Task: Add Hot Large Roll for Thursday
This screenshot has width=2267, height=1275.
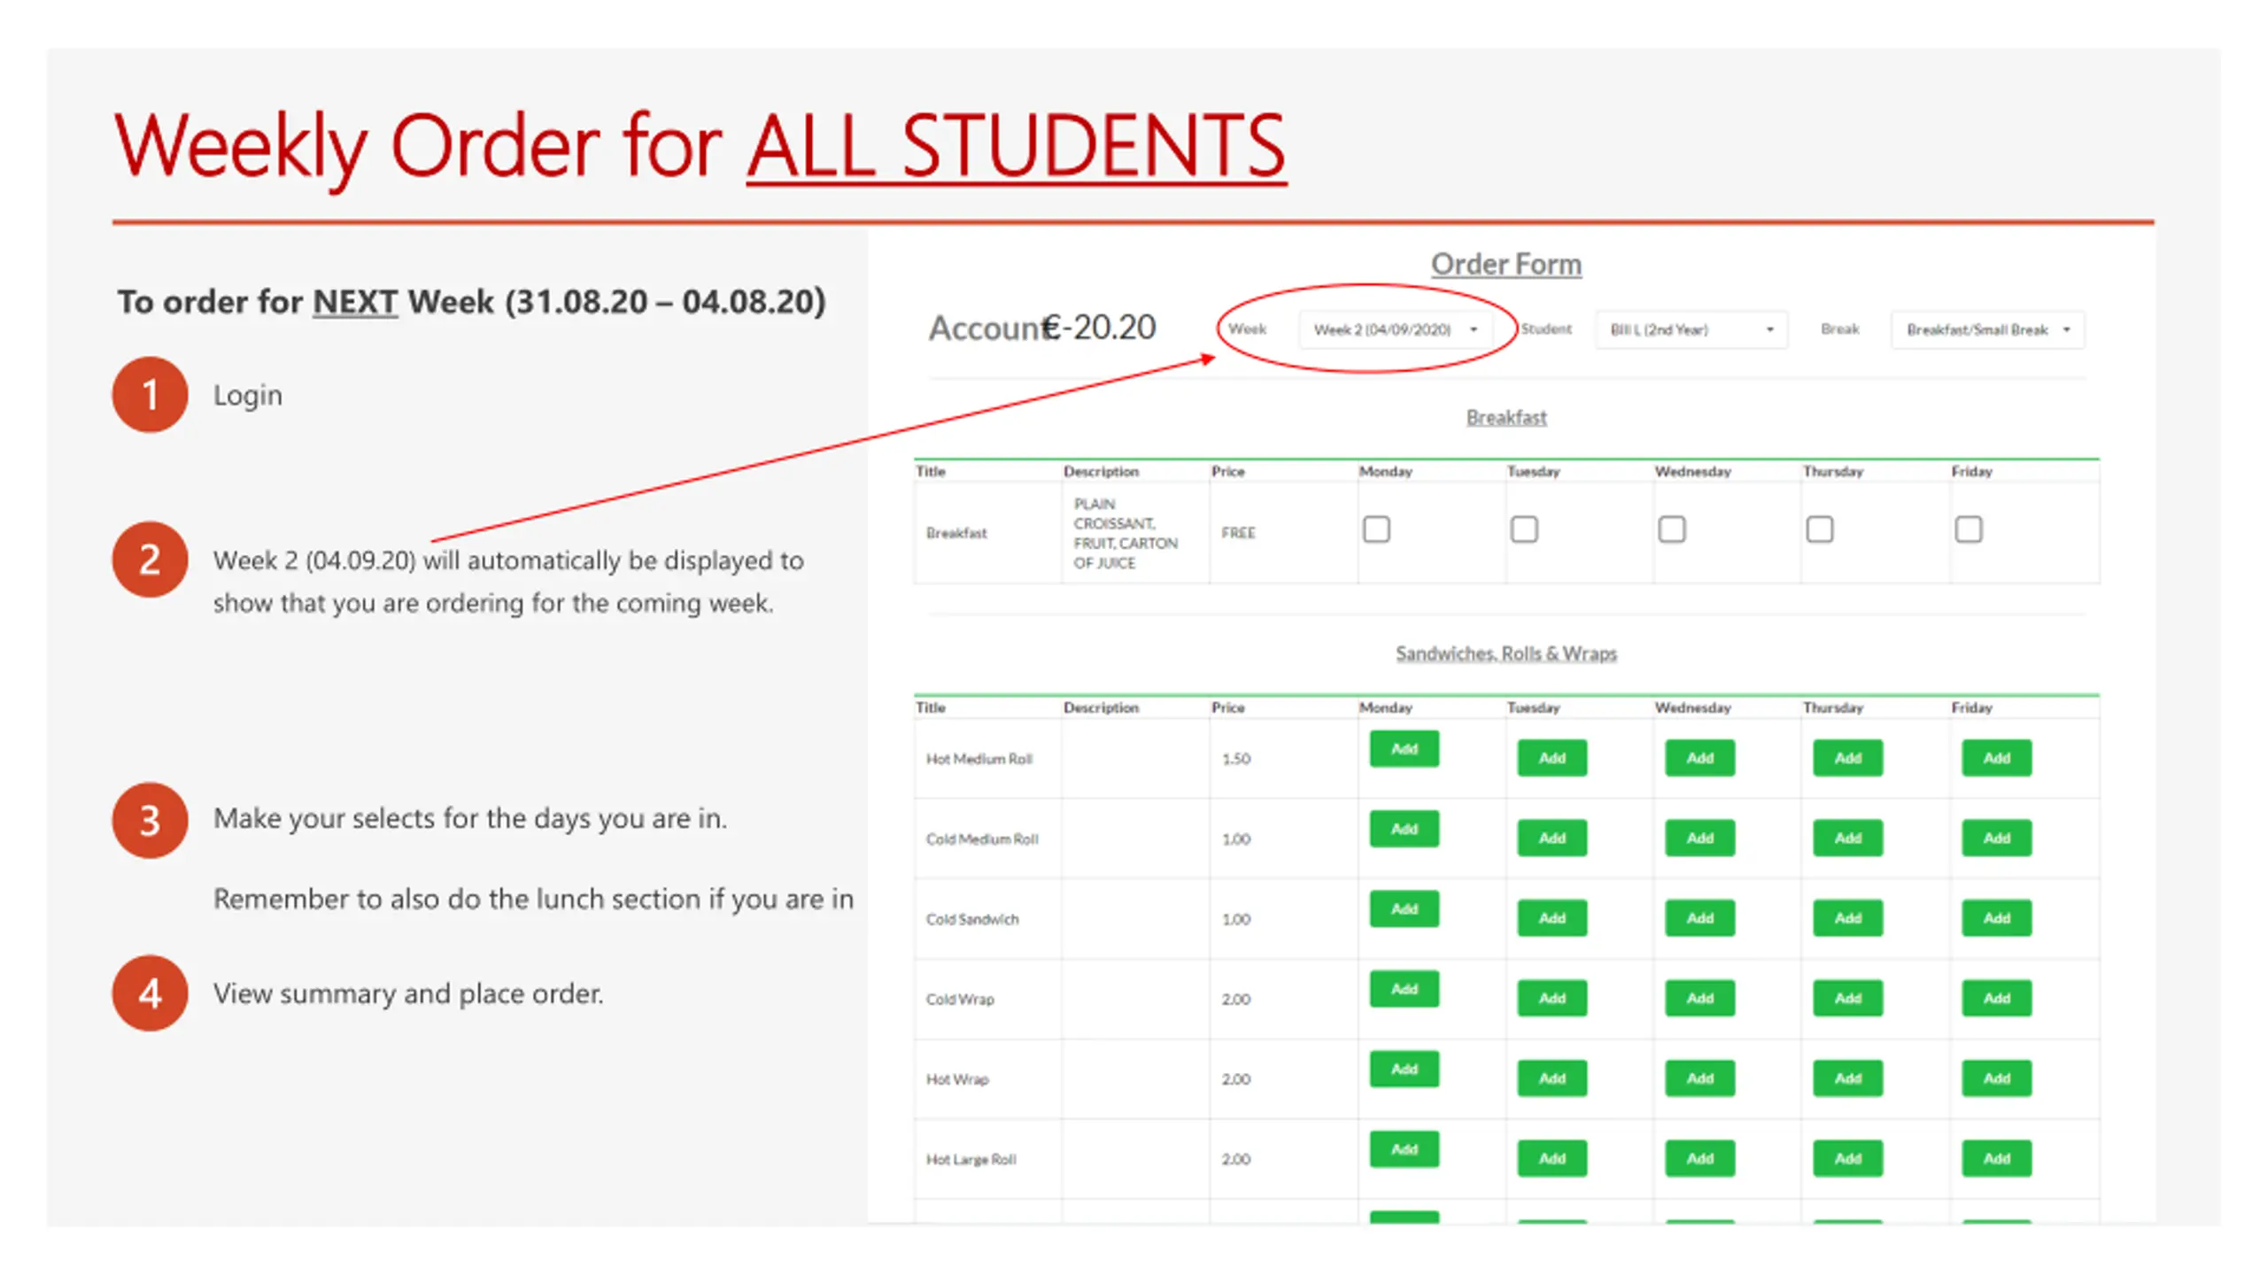Action: click(1848, 1158)
